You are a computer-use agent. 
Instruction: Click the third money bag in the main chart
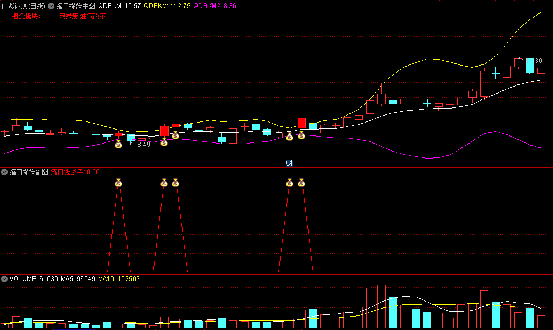(176, 135)
